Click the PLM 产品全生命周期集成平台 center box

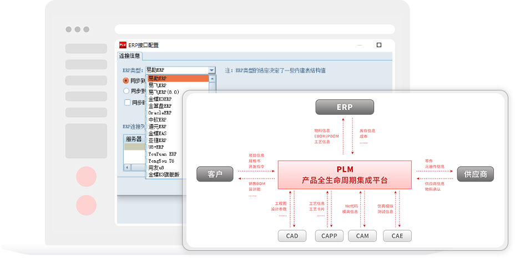[x=345, y=174]
